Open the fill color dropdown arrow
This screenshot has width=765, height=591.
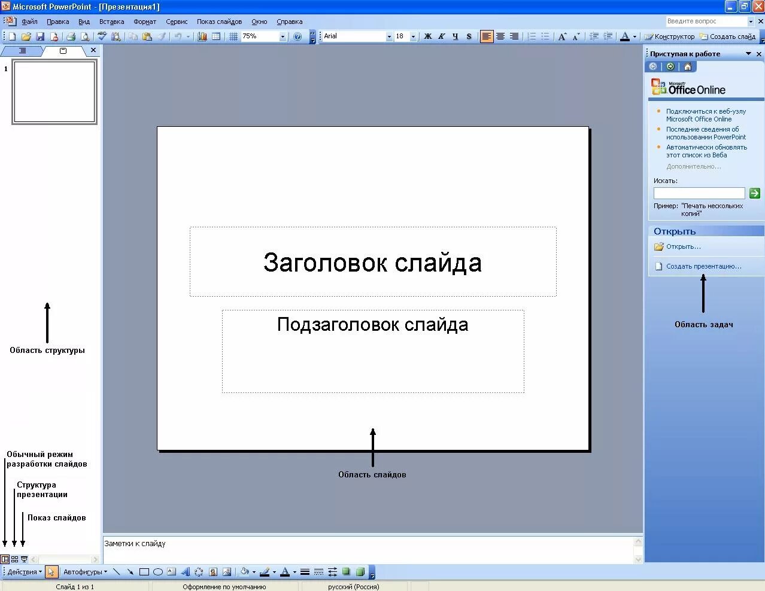[254, 572]
